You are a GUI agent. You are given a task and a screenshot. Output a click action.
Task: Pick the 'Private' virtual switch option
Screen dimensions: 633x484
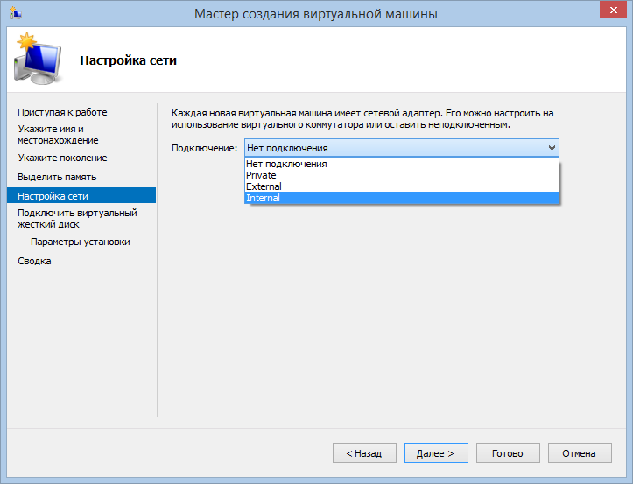pyautogui.click(x=261, y=175)
